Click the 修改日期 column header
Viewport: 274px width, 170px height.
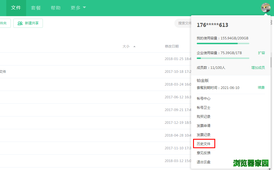172,46
